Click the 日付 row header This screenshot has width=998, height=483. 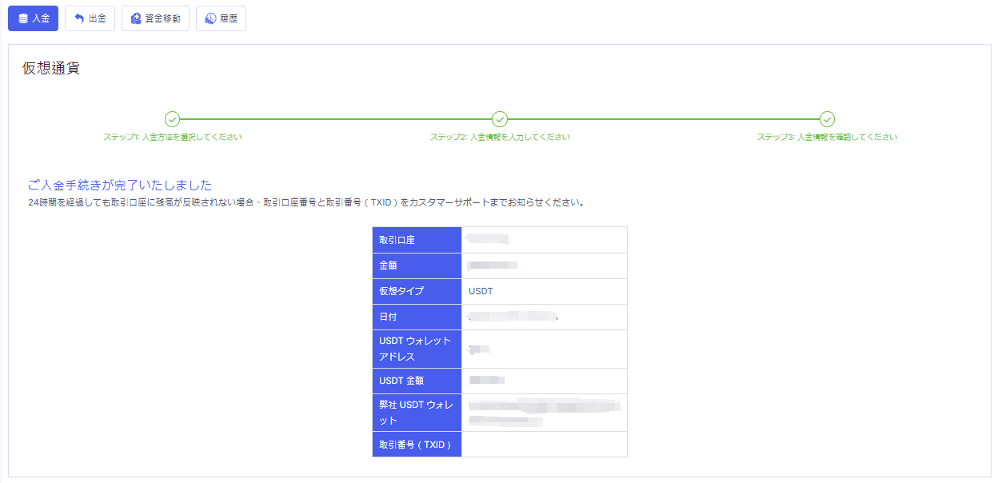coord(417,317)
